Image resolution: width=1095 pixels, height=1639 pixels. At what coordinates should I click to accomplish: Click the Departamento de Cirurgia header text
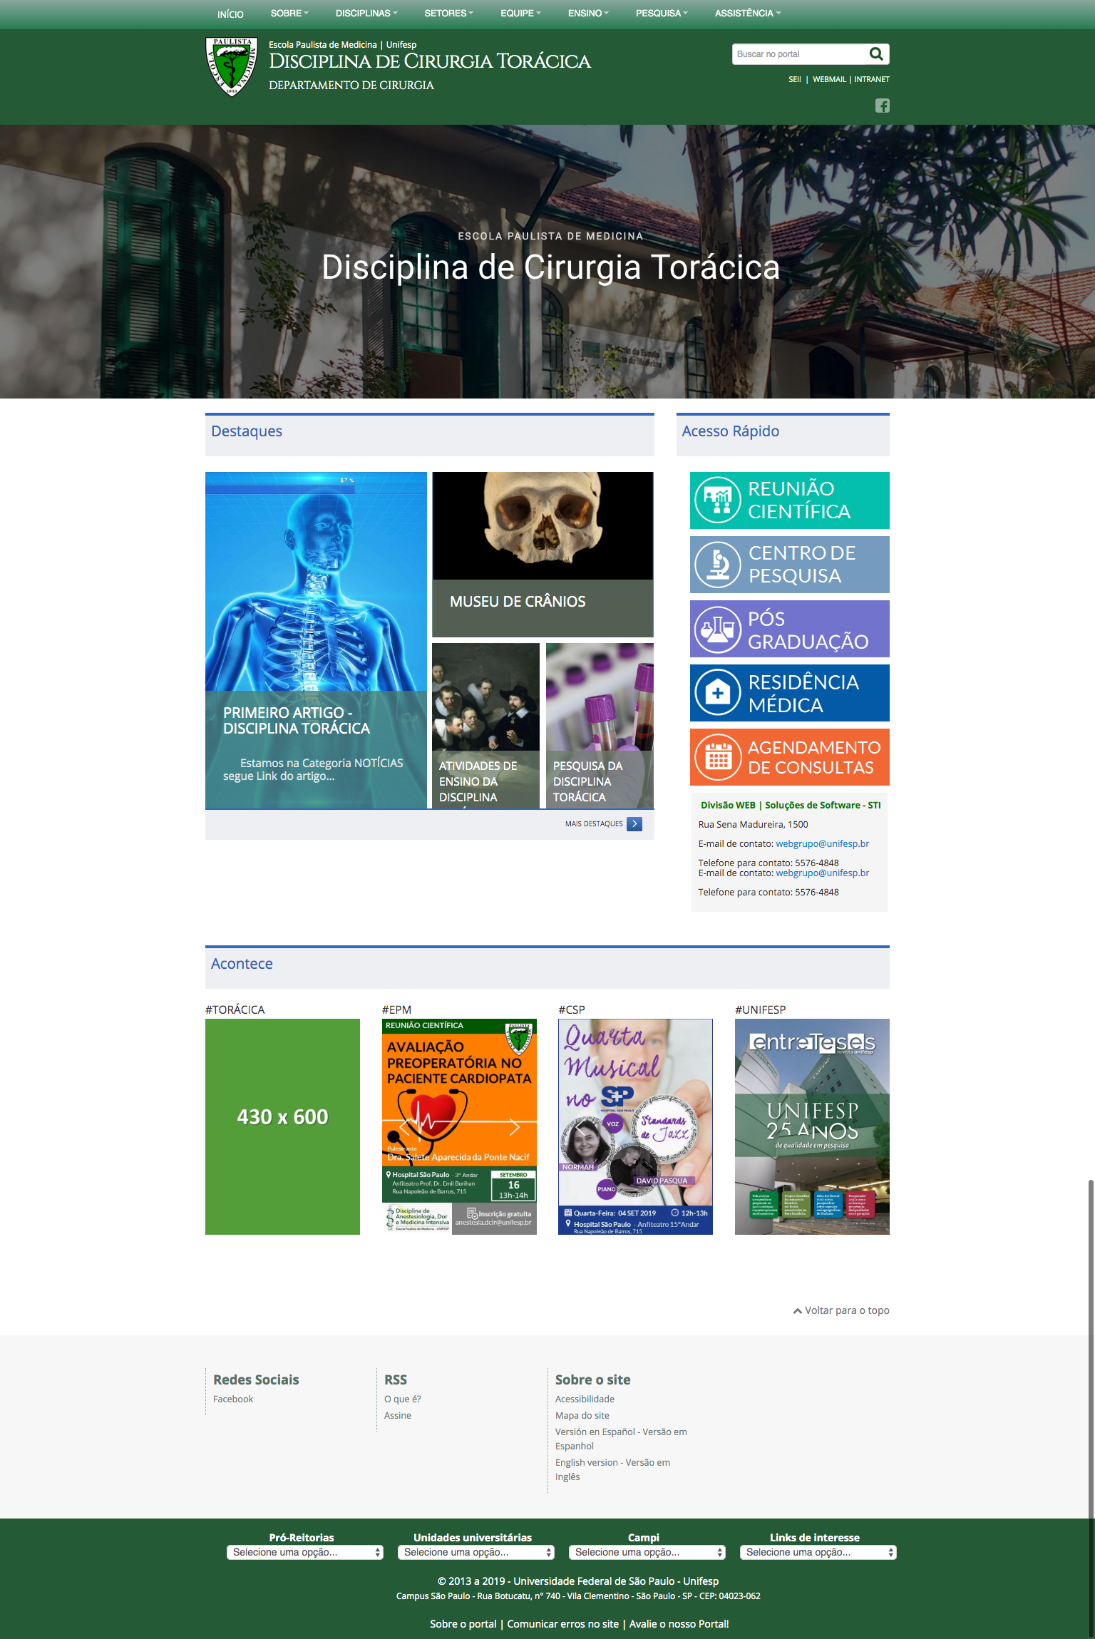(351, 85)
